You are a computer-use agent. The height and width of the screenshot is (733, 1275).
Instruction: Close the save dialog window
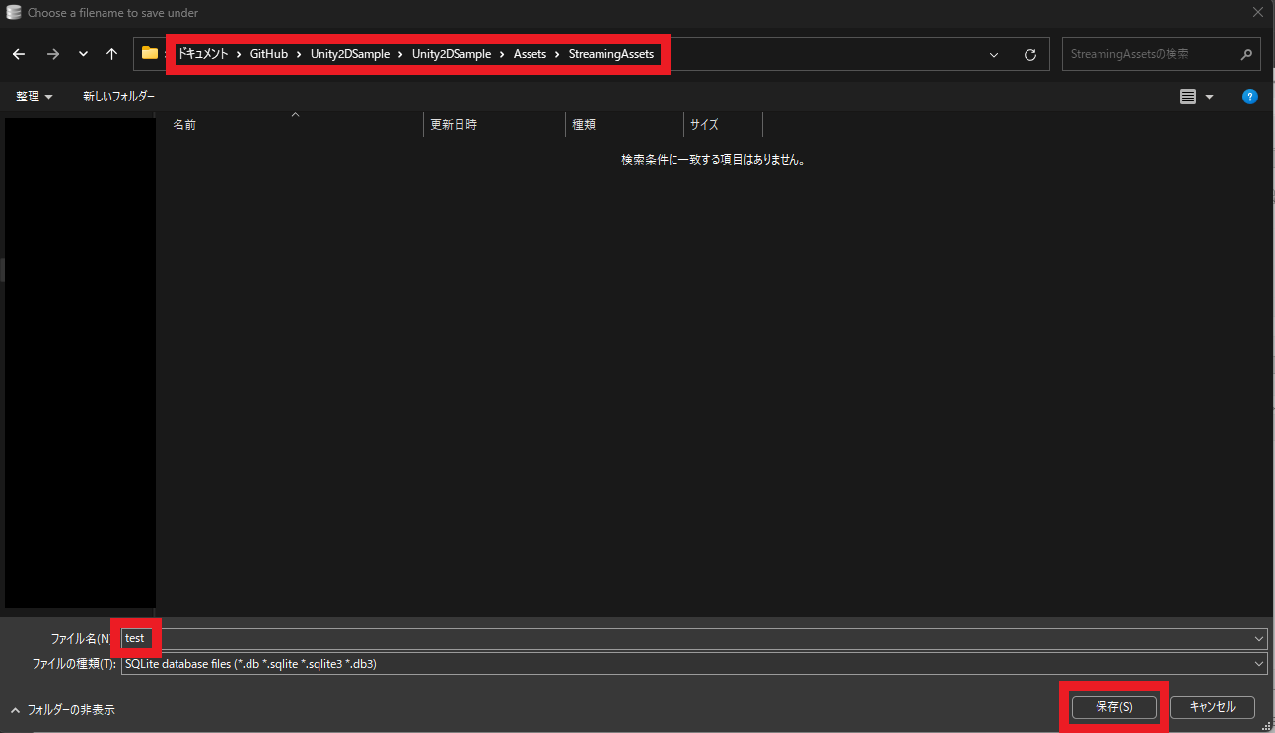1257,13
